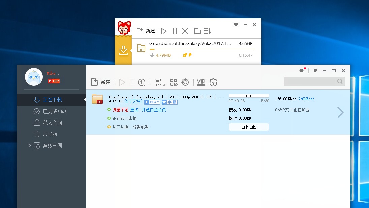Expand task details with the right chevron arrow

pos(340,112)
